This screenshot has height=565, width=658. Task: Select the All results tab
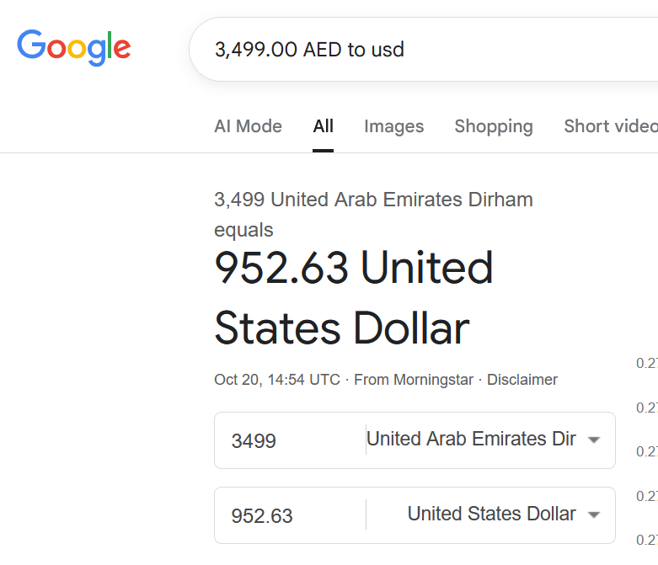pyautogui.click(x=323, y=126)
